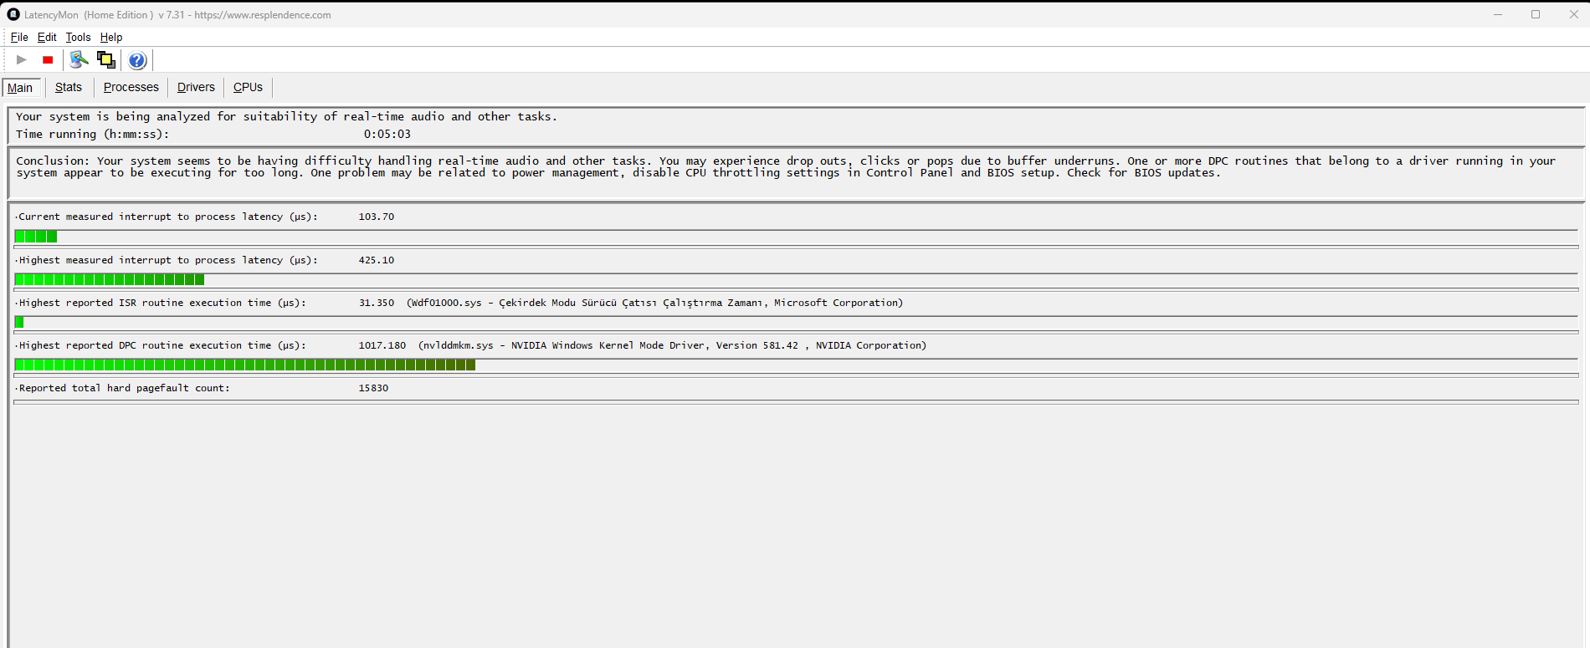The width and height of the screenshot is (1590, 648).
Task: Open the blue help question mark icon
Action: coord(137,60)
